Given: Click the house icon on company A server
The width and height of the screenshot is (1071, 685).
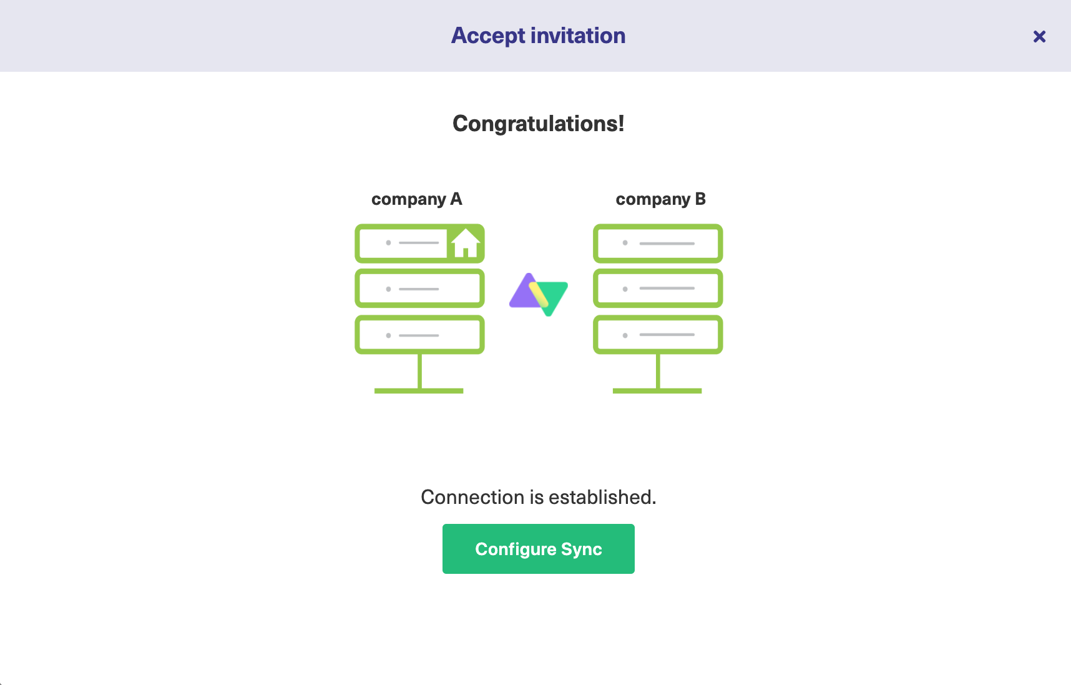Looking at the screenshot, I should [x=466, y=244].
